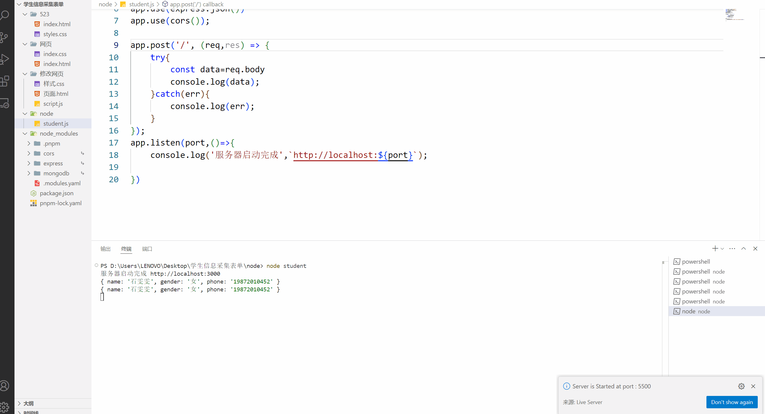Open the launch profile dropdown next to plus
The image size is (765, 414).
[722, 249]
